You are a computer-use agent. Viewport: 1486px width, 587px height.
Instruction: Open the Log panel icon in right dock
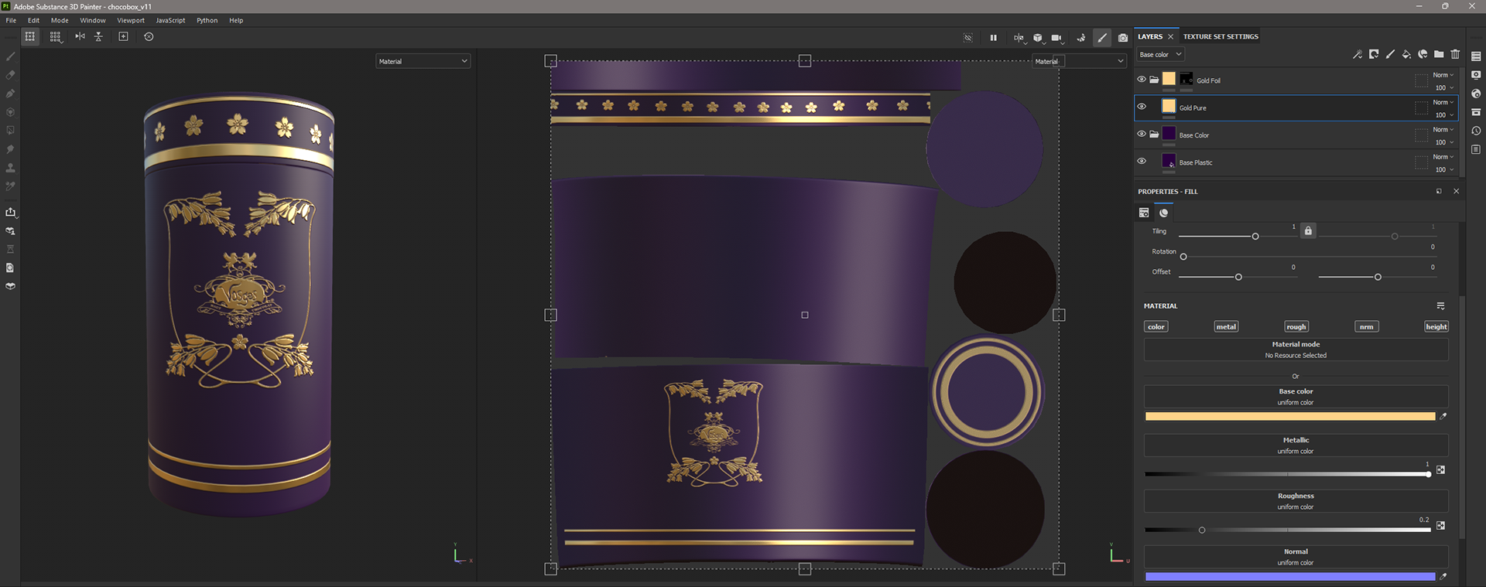tap(1476, 149)
